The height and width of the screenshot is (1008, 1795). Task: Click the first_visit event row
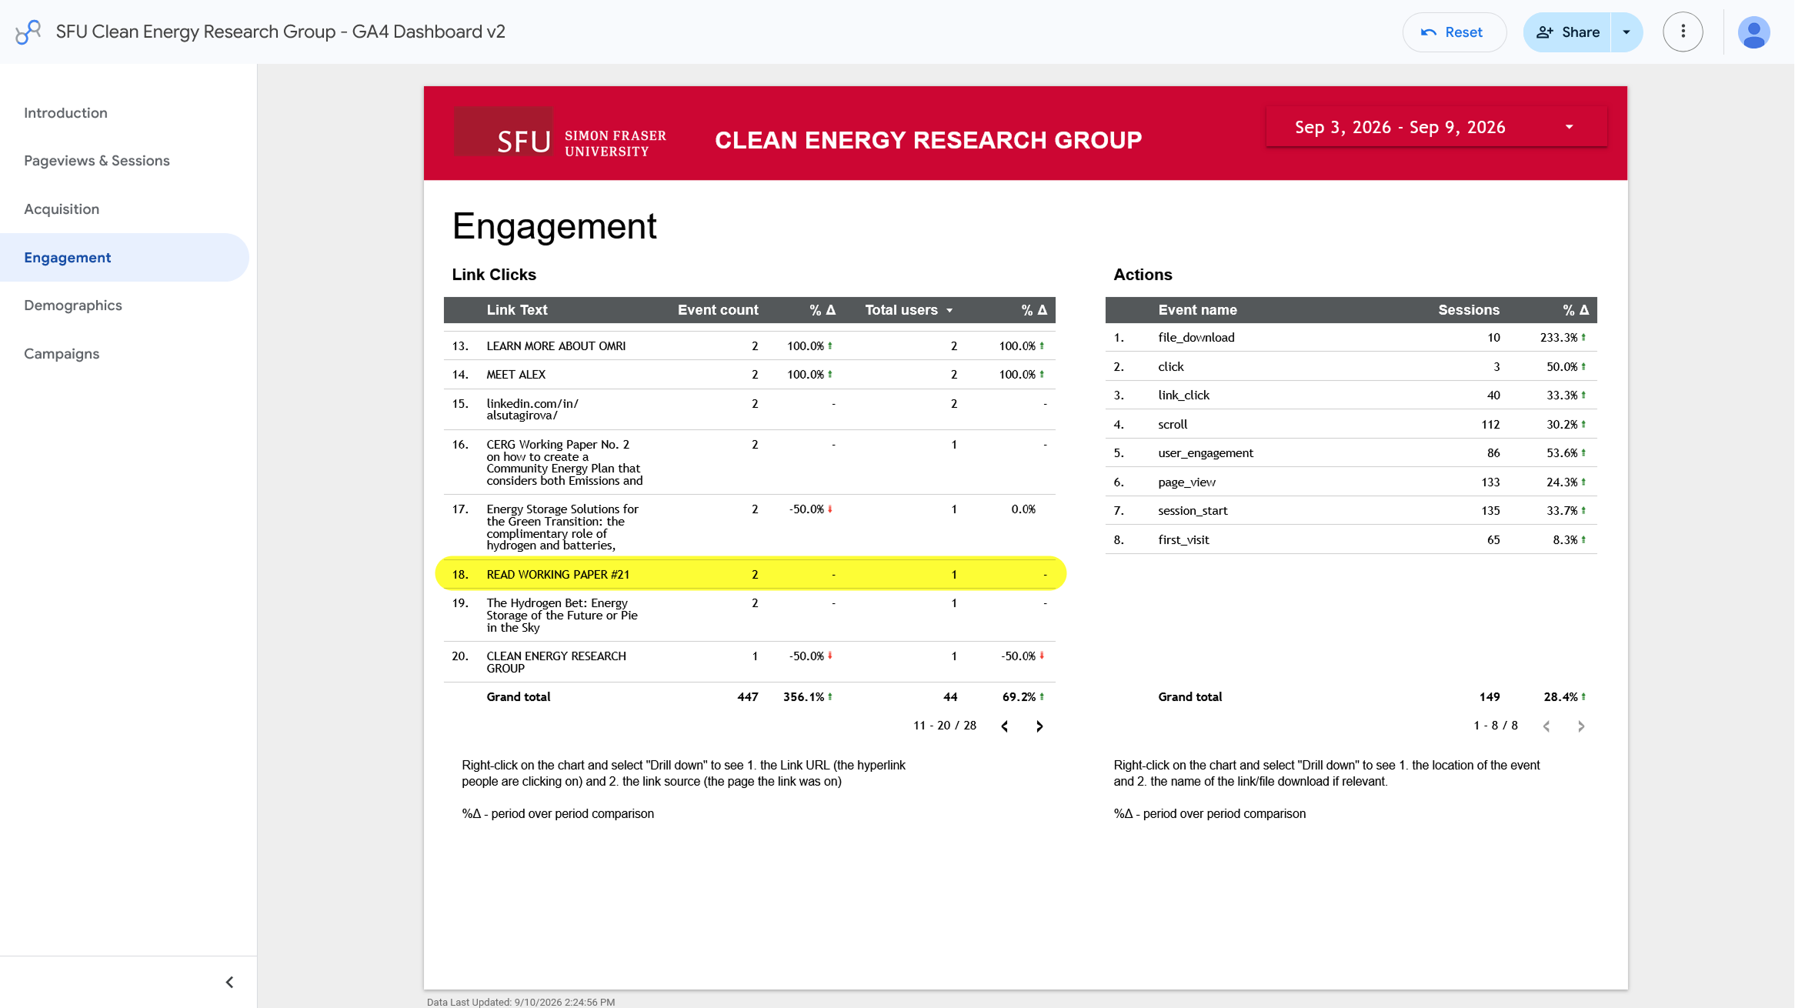(x=1351, y=539)
